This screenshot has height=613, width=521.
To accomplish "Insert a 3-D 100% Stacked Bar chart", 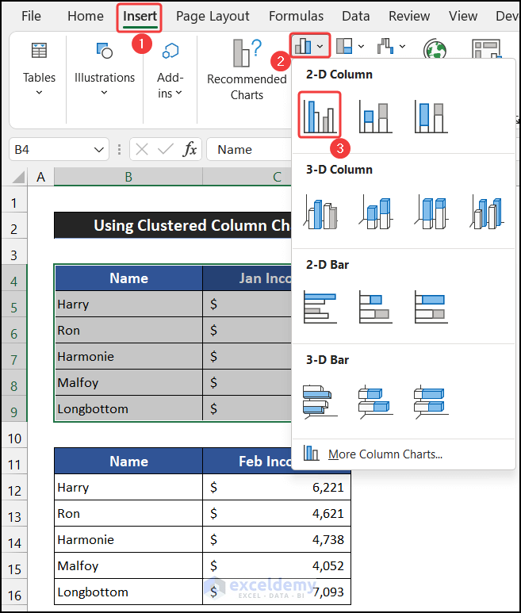I will 431,402.
